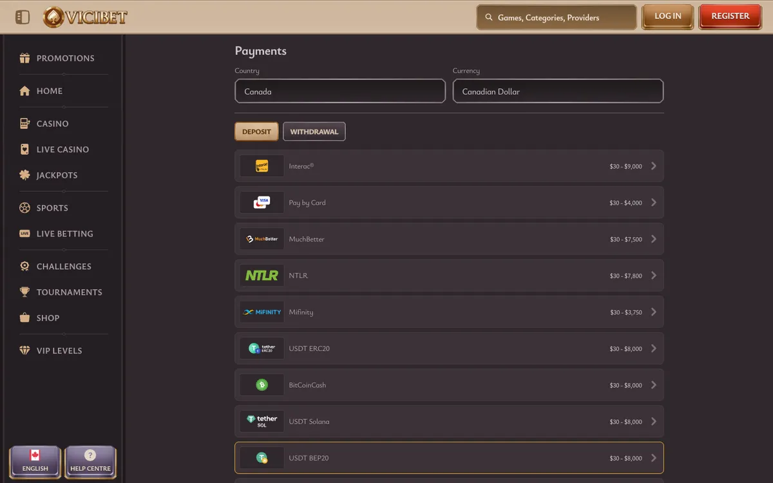Click the Tether SOL logo
Screen dimensions: 773x483
coord(262,422)
